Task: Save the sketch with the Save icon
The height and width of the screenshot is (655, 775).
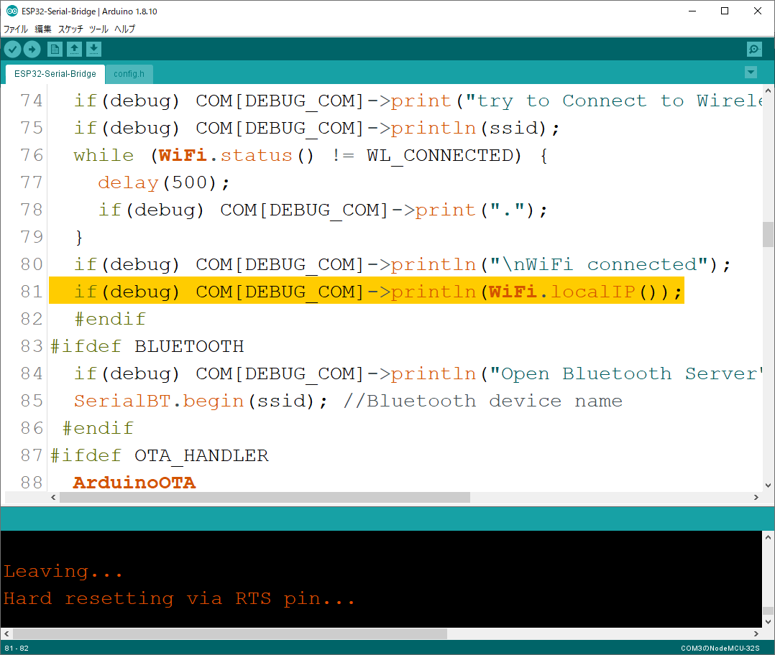Action: point(93,50)
